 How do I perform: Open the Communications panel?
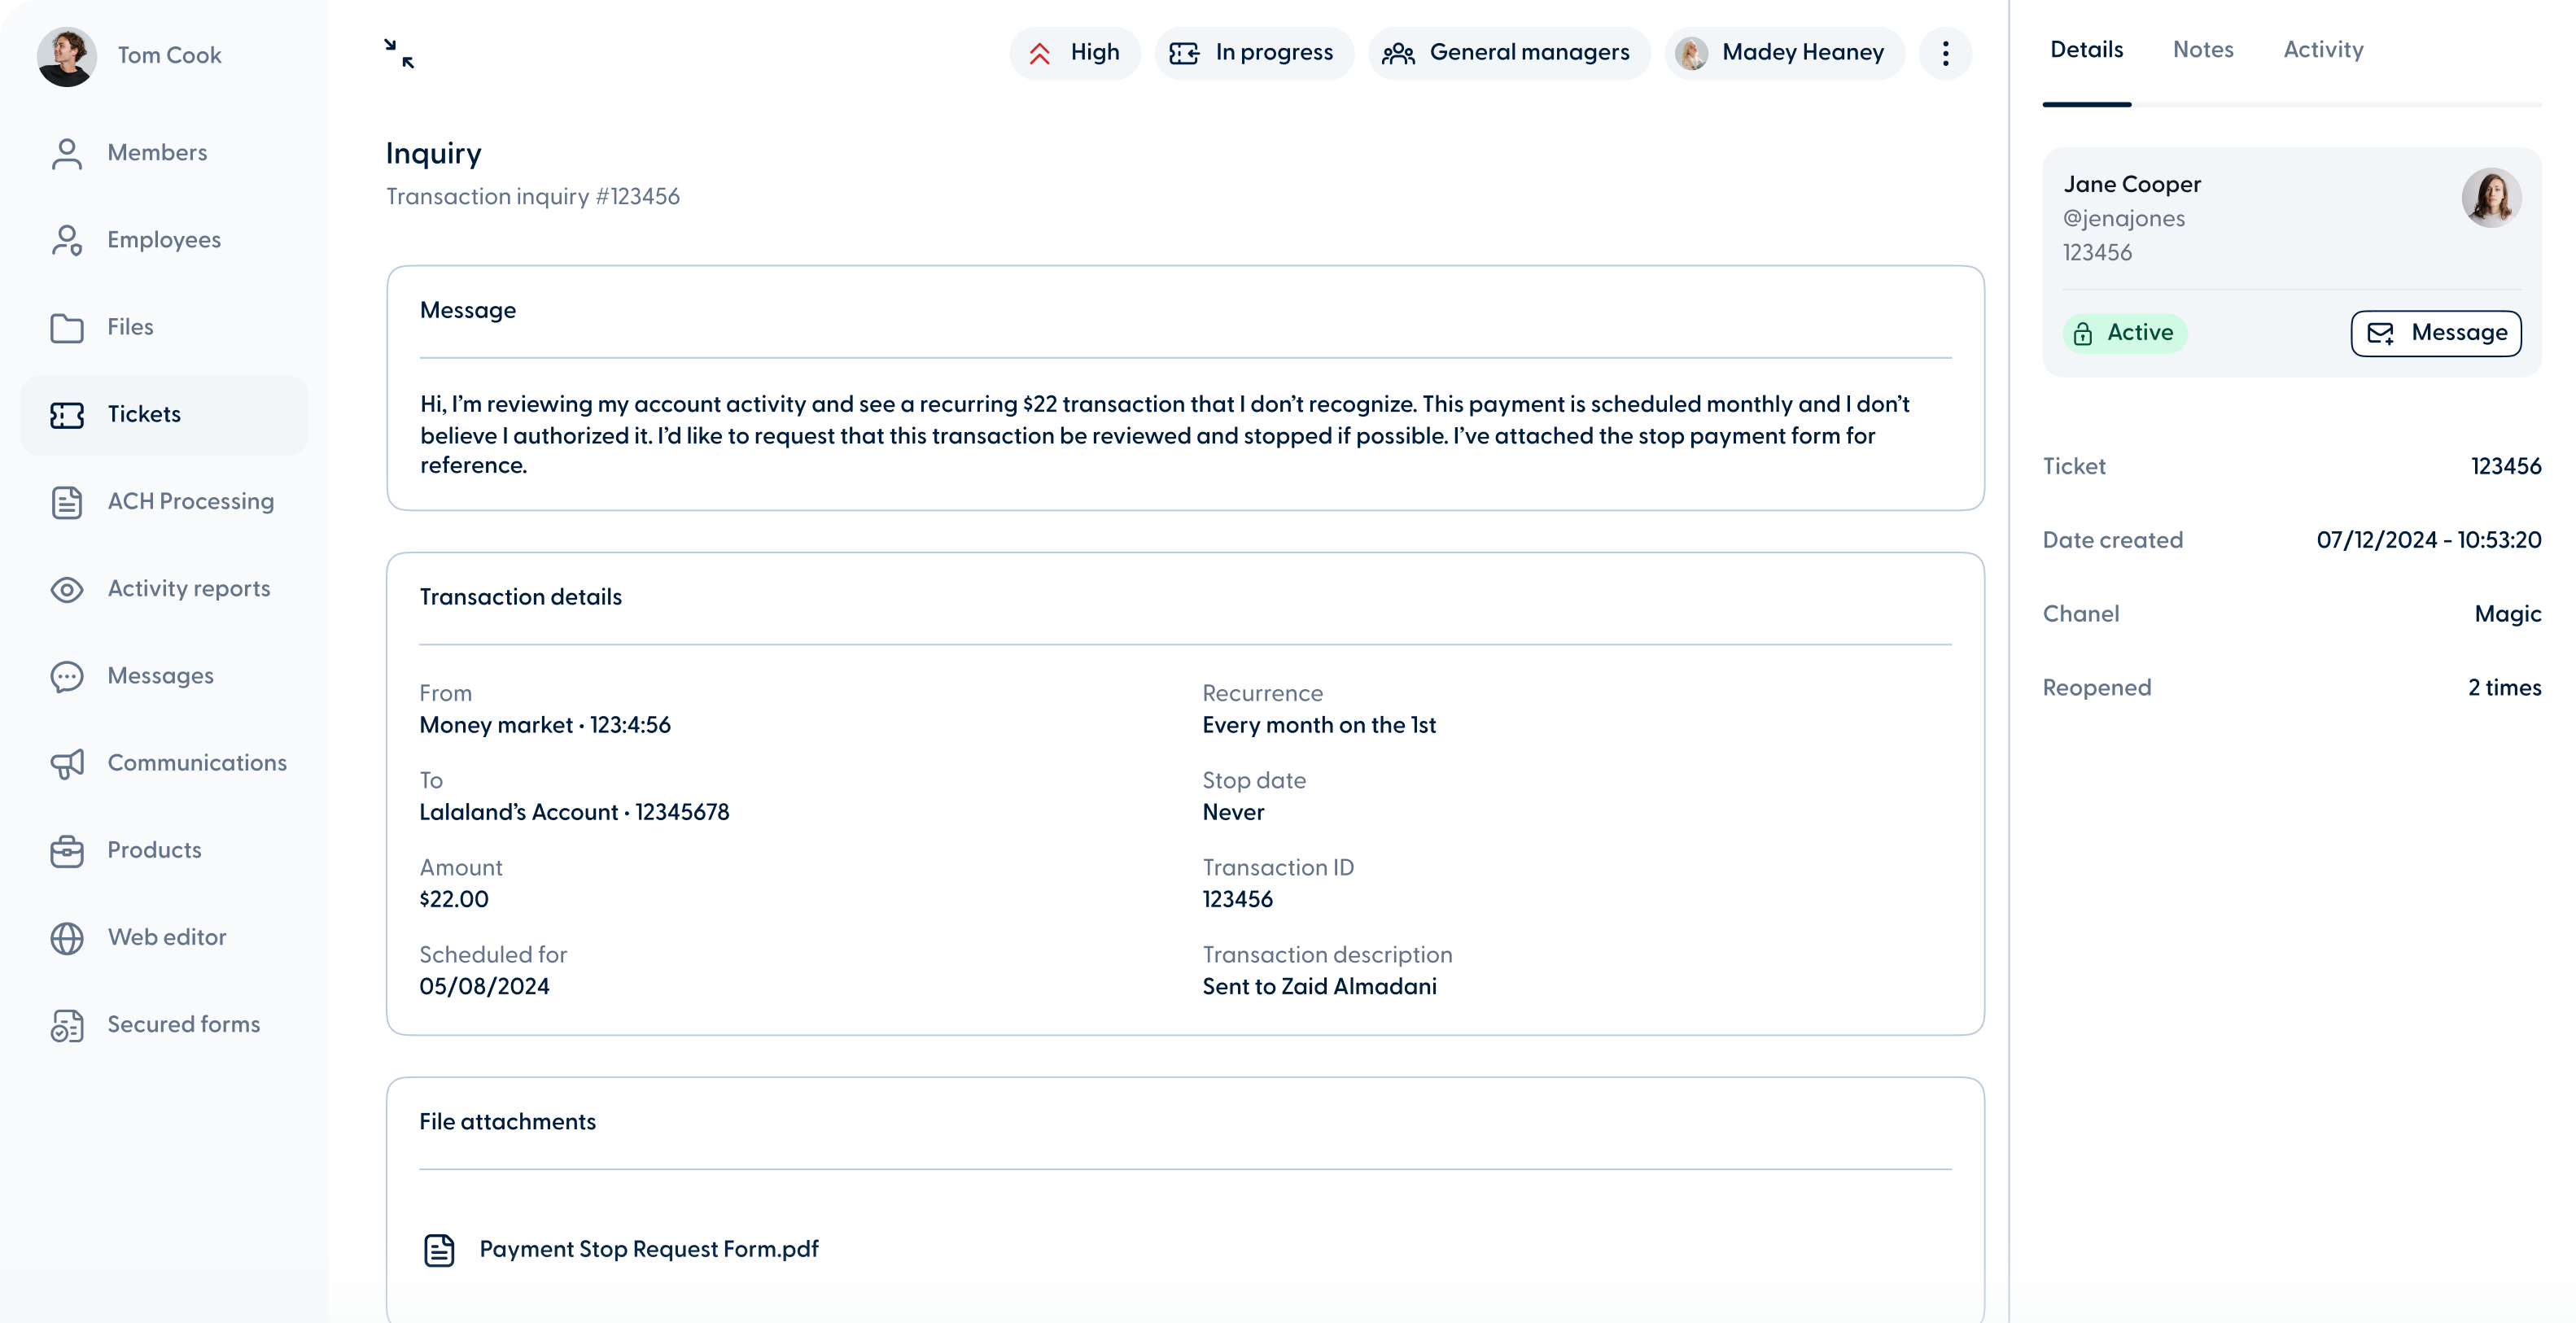click(197, 762)
